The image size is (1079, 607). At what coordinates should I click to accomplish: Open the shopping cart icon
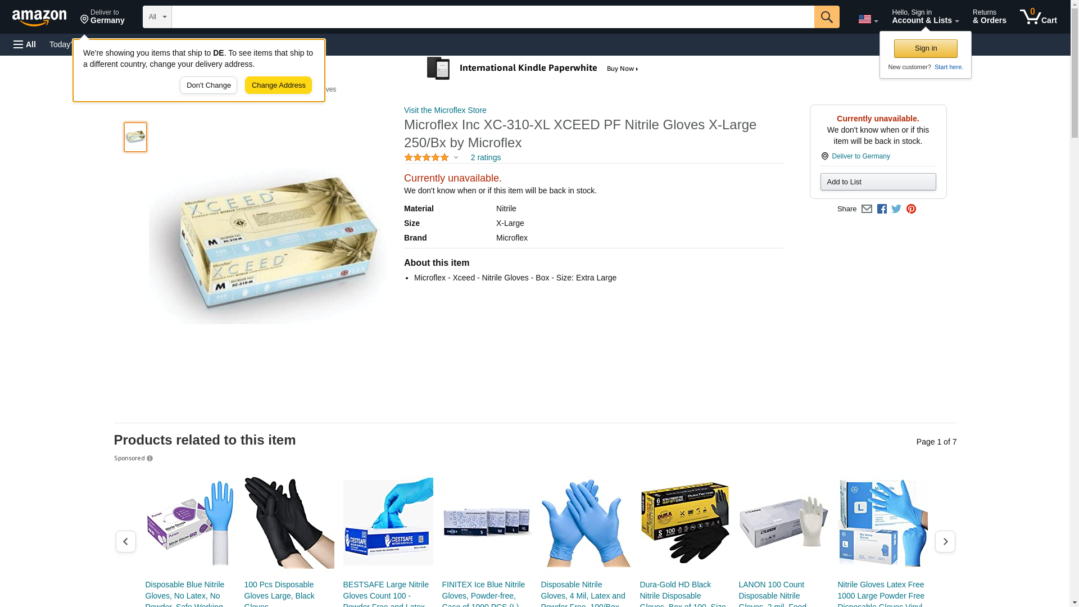tap(1039, 17)
